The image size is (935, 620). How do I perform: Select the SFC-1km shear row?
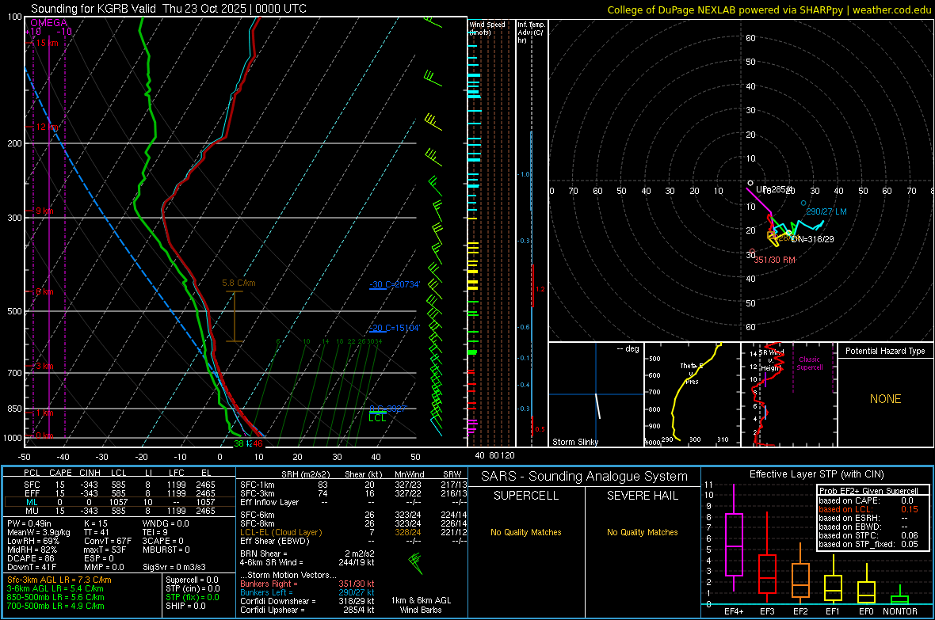coord(353,485)
